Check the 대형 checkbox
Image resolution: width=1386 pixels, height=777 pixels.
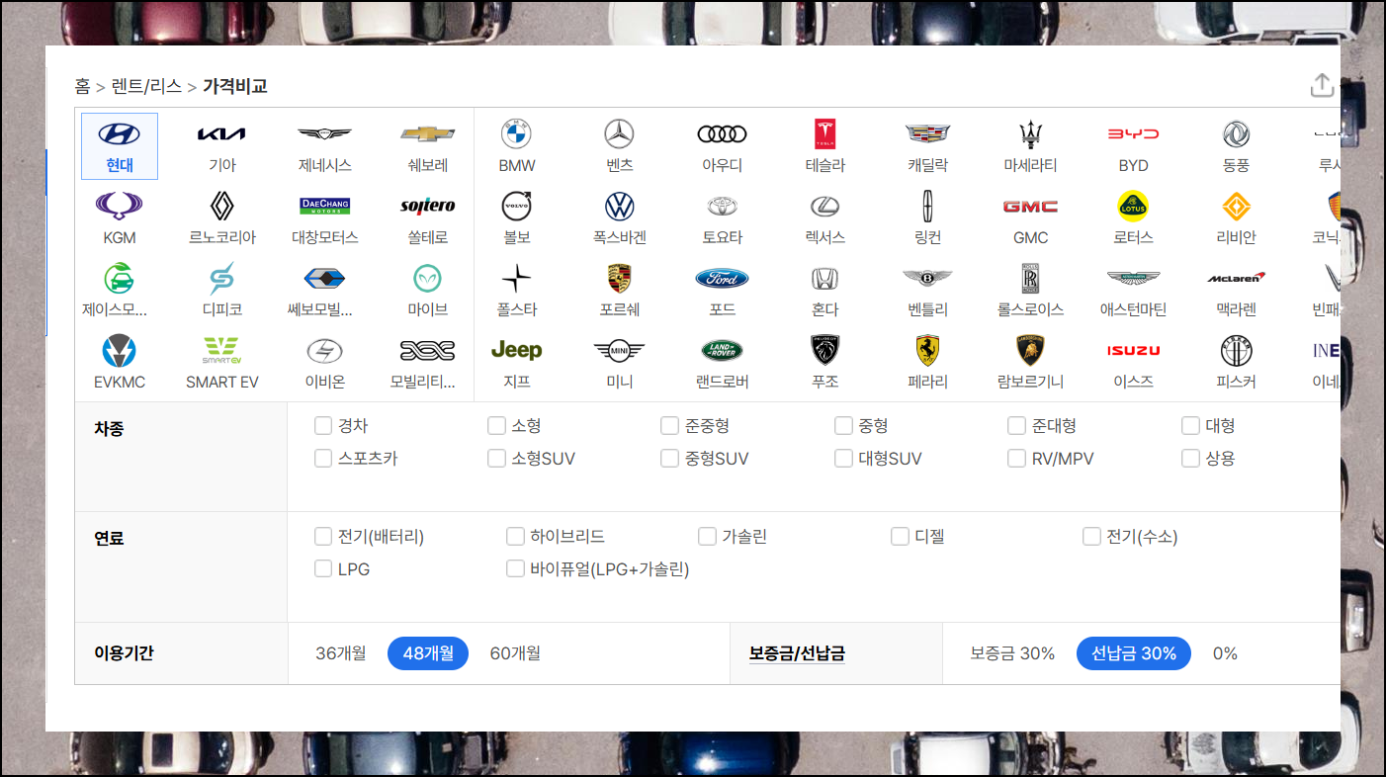[x=1190, y=426]
